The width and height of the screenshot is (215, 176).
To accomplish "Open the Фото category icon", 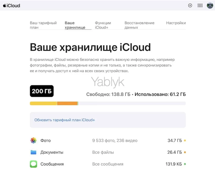I will coord(33,140).
